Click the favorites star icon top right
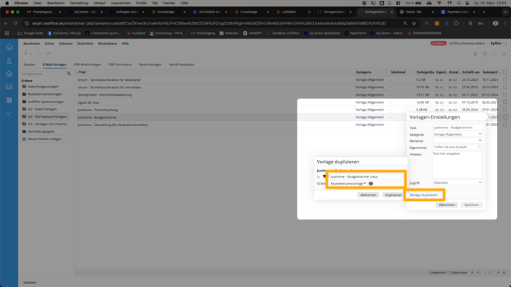 pos(475,53)
